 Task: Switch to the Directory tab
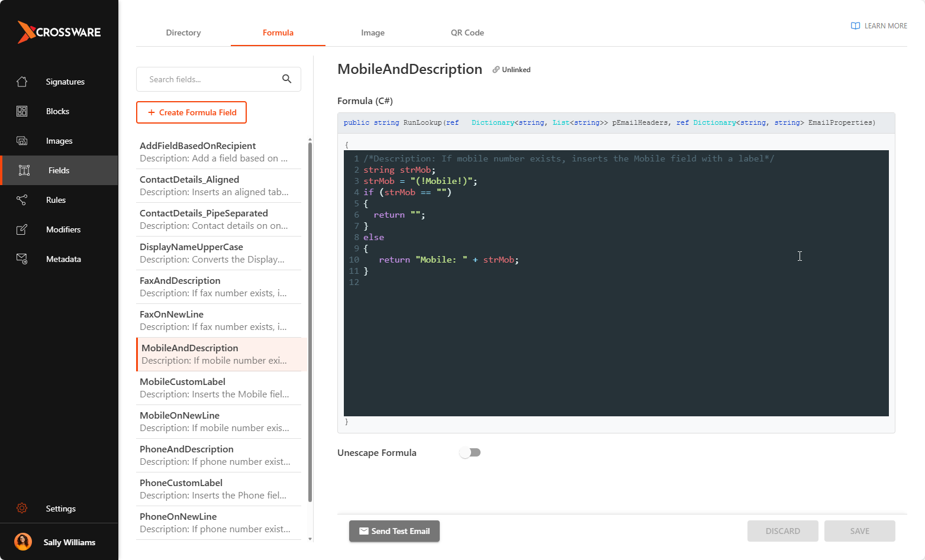(x=183, y=33)
